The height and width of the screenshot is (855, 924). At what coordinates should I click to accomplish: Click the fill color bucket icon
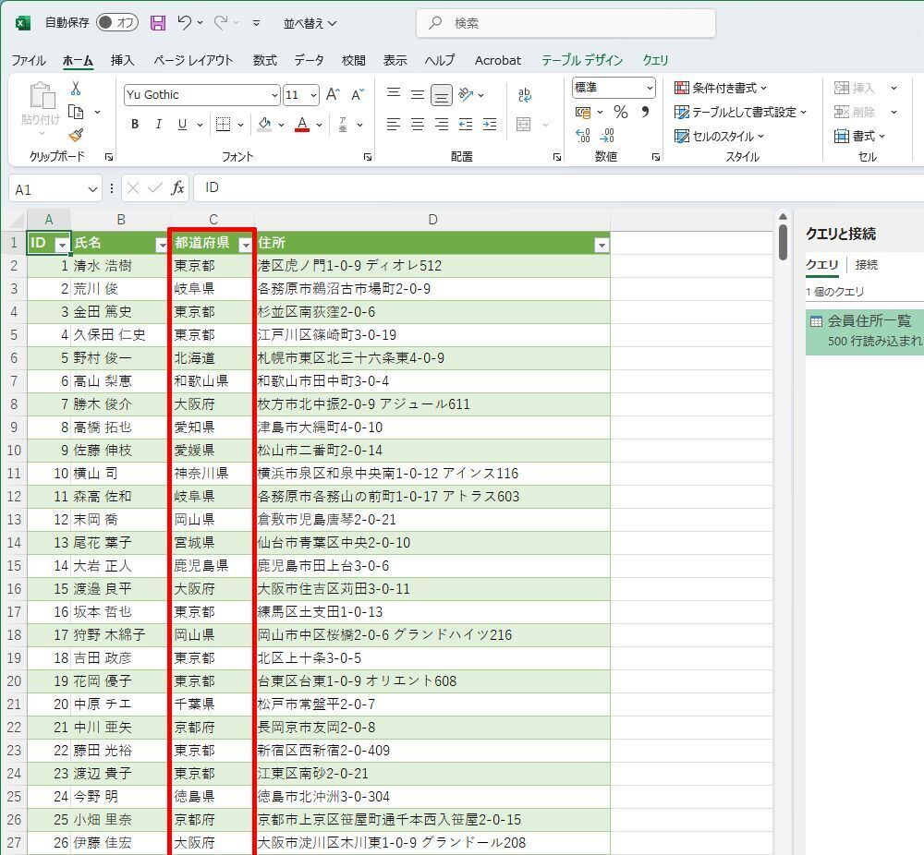(x=264, y=125)
